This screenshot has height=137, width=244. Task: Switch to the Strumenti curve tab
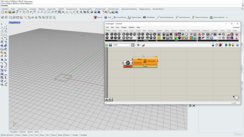click(x=72, y=9)
